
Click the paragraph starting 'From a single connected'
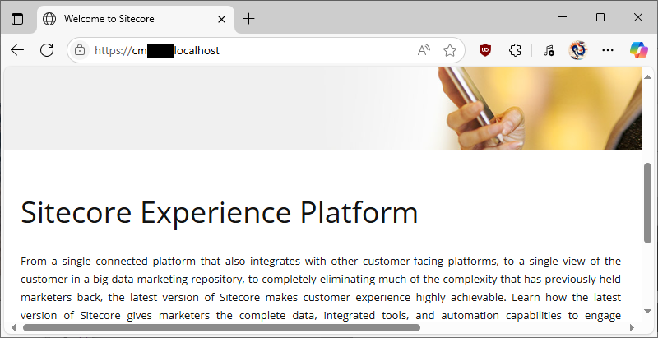(x=321, y=288)
